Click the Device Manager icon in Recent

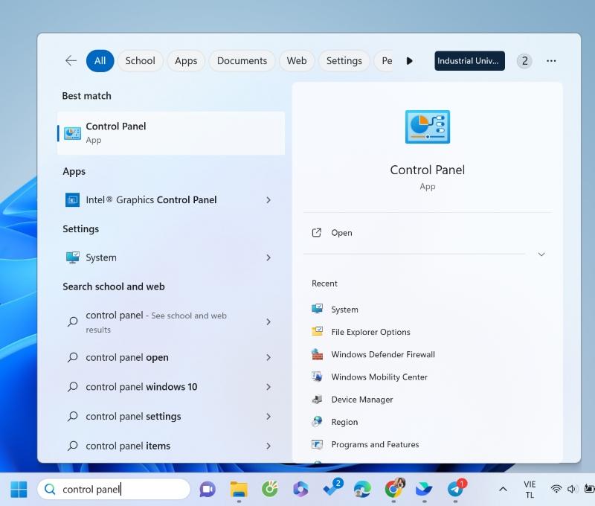(317, 400)
